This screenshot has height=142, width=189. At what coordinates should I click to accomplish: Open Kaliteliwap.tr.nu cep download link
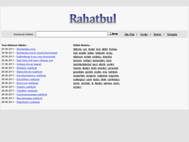coord(36,57)
